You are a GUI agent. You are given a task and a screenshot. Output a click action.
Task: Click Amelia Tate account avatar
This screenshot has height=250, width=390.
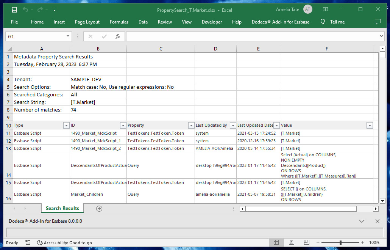coord(308,9)
